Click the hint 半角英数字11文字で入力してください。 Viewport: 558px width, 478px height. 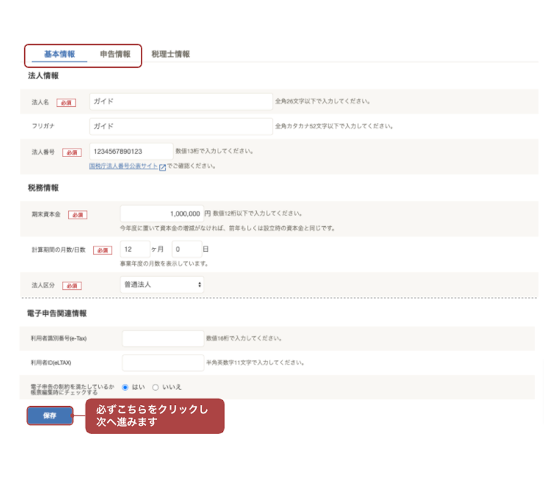pyautogui.click(x=255, y=362)
